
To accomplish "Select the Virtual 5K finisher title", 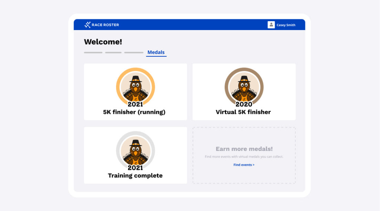I will (243, 112).
